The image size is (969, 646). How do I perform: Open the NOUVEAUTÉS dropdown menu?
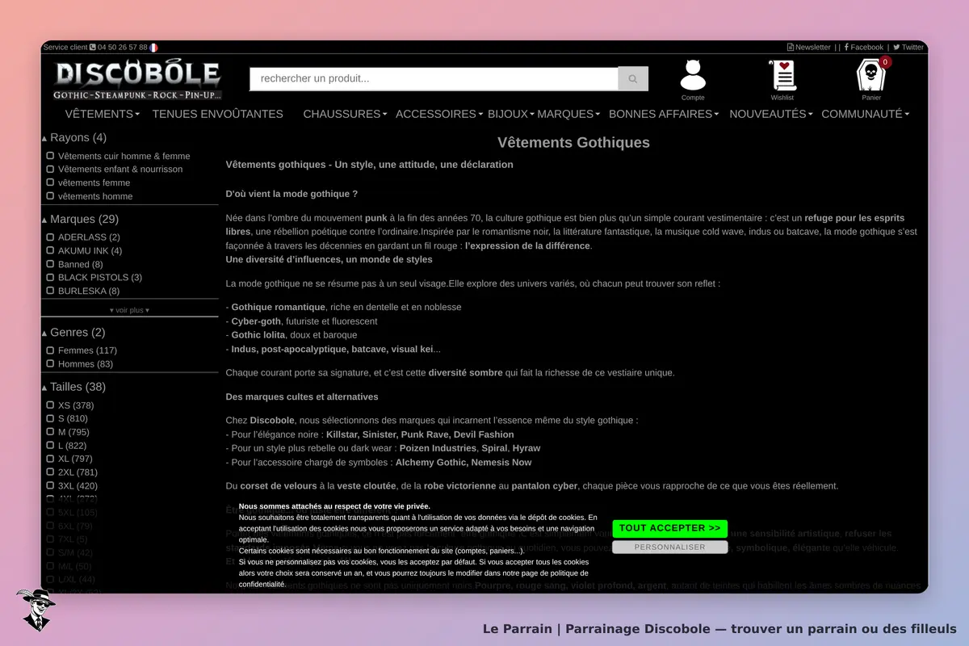point(771,114)
